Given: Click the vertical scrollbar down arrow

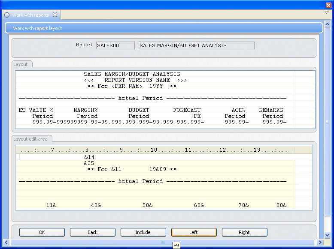Looking at the screenshot, I should [x=327, y=235].
